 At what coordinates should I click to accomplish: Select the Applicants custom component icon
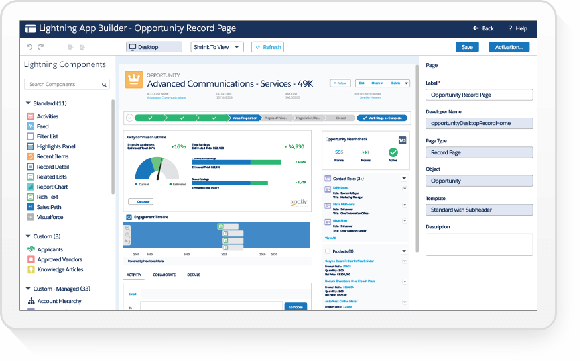31,249
